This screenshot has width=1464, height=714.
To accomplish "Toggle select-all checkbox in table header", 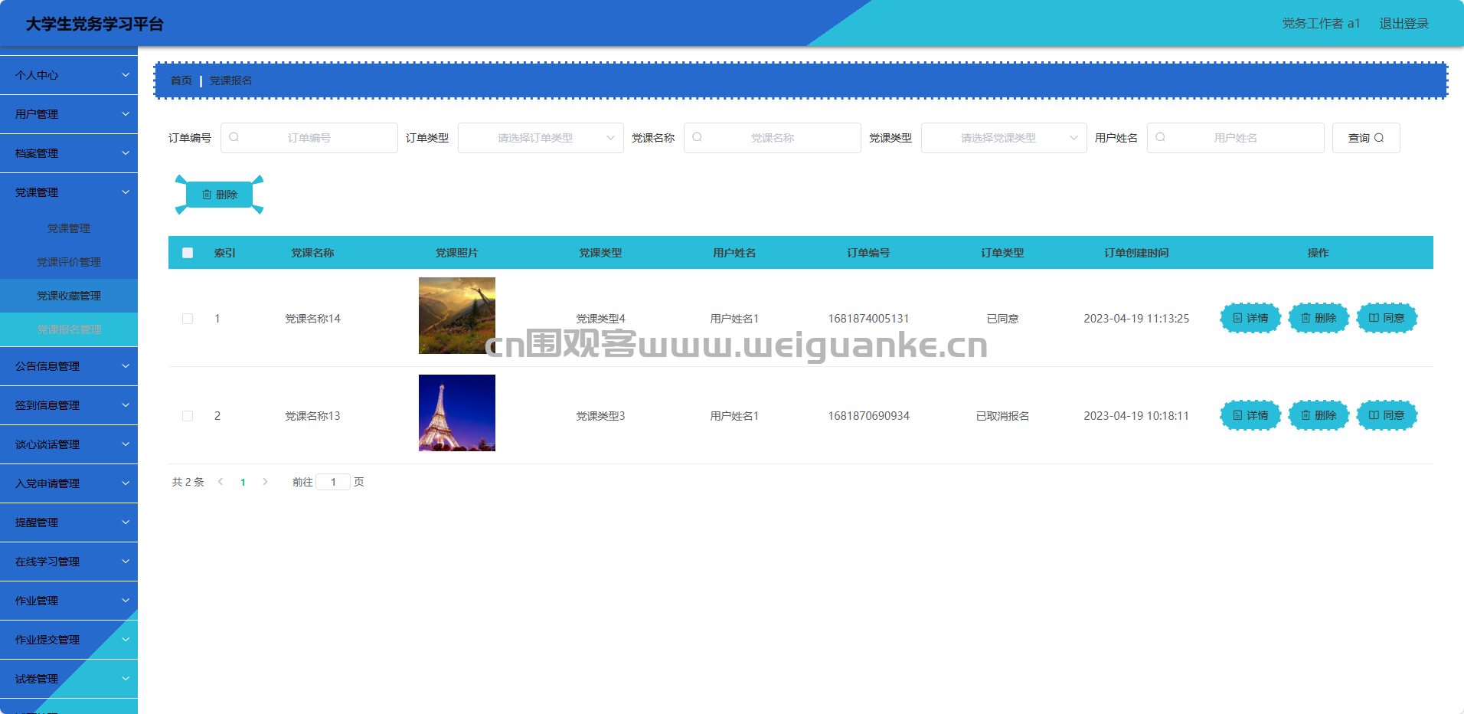I will point(188,253).
